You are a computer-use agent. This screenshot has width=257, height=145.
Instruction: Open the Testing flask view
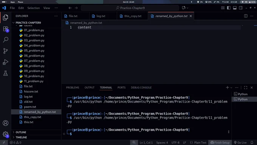[x=5, y=73]
